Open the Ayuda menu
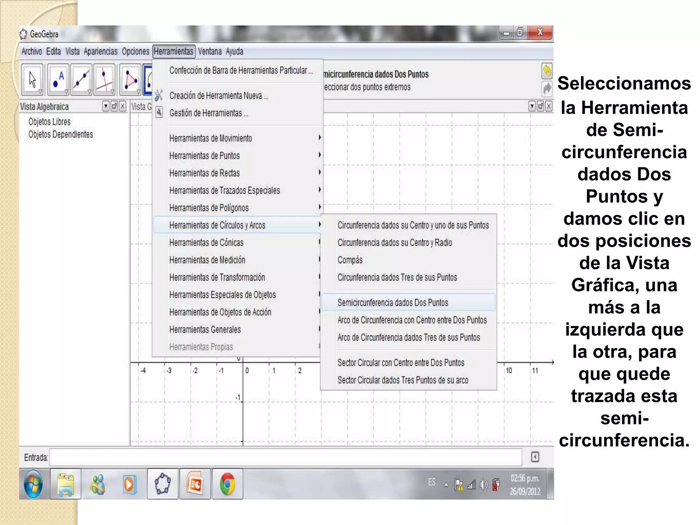Screen dimensions: 700x525 pos(234,52)
